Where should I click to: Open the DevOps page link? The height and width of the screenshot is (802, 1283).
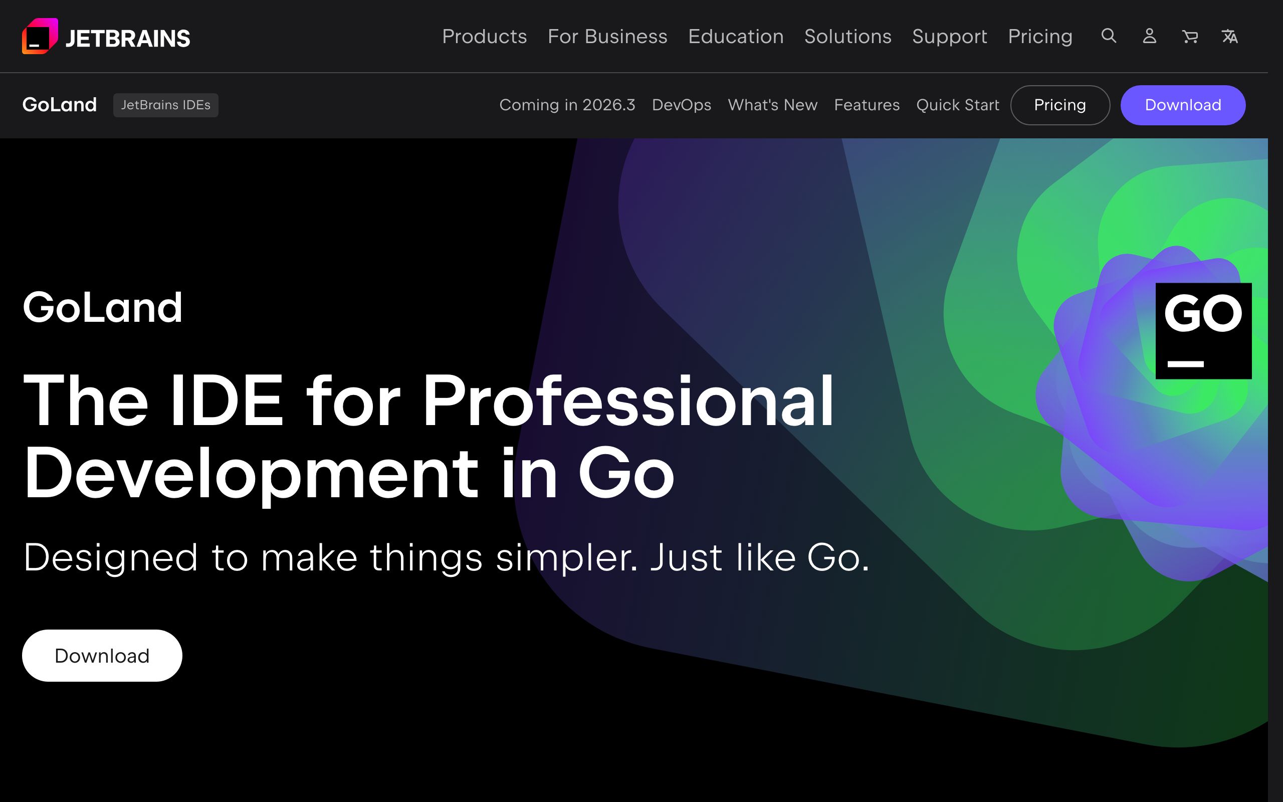[x=681, y=105]
